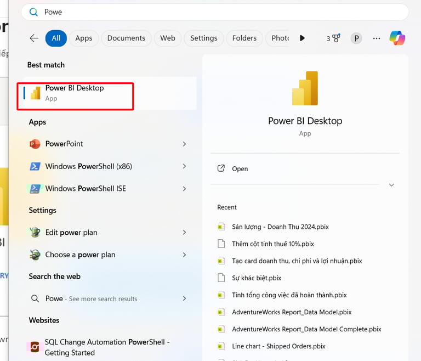
Task: Open Tính tổng công việc đã hoàn thành.pbix
Action: pos(289,295)
